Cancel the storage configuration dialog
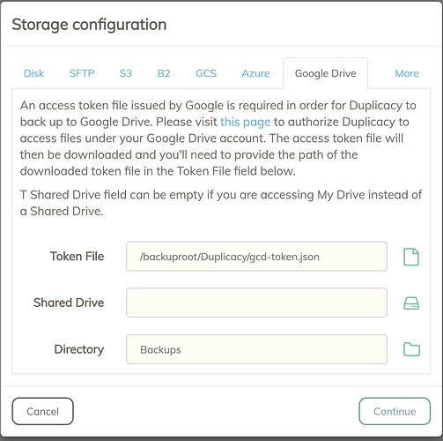The height and width of the screenshot is (441, 443). pos(42,411)
